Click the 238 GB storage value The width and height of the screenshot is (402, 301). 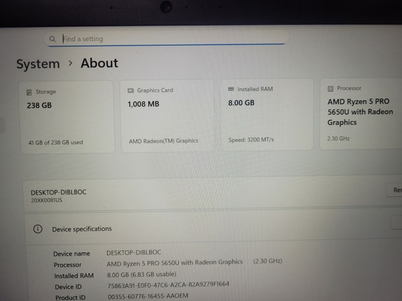click(39, 105)
